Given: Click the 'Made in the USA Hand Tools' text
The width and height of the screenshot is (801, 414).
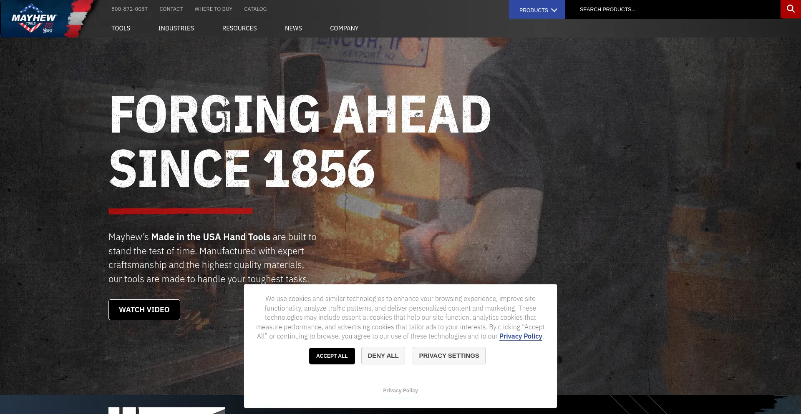Looking at the screenshot, I should pyautogui.click(x=211, y=237).
